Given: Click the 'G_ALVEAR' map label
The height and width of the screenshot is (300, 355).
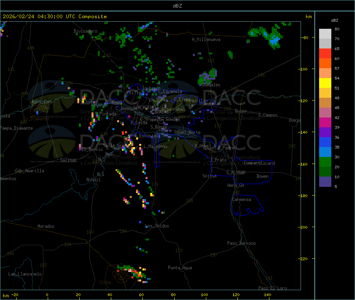Looking at the screenshot, I should [236, 173].
